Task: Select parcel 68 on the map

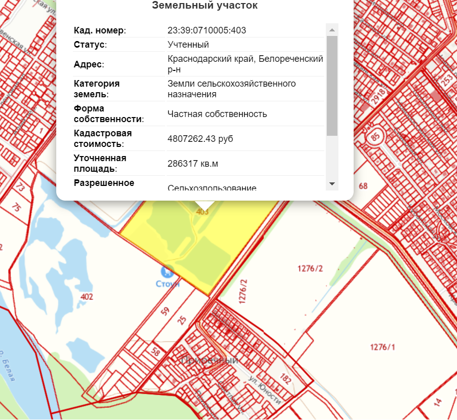Action: click(x=363, y=185)
